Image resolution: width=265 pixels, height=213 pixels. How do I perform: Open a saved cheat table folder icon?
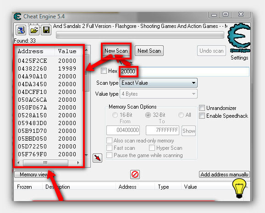34,30
